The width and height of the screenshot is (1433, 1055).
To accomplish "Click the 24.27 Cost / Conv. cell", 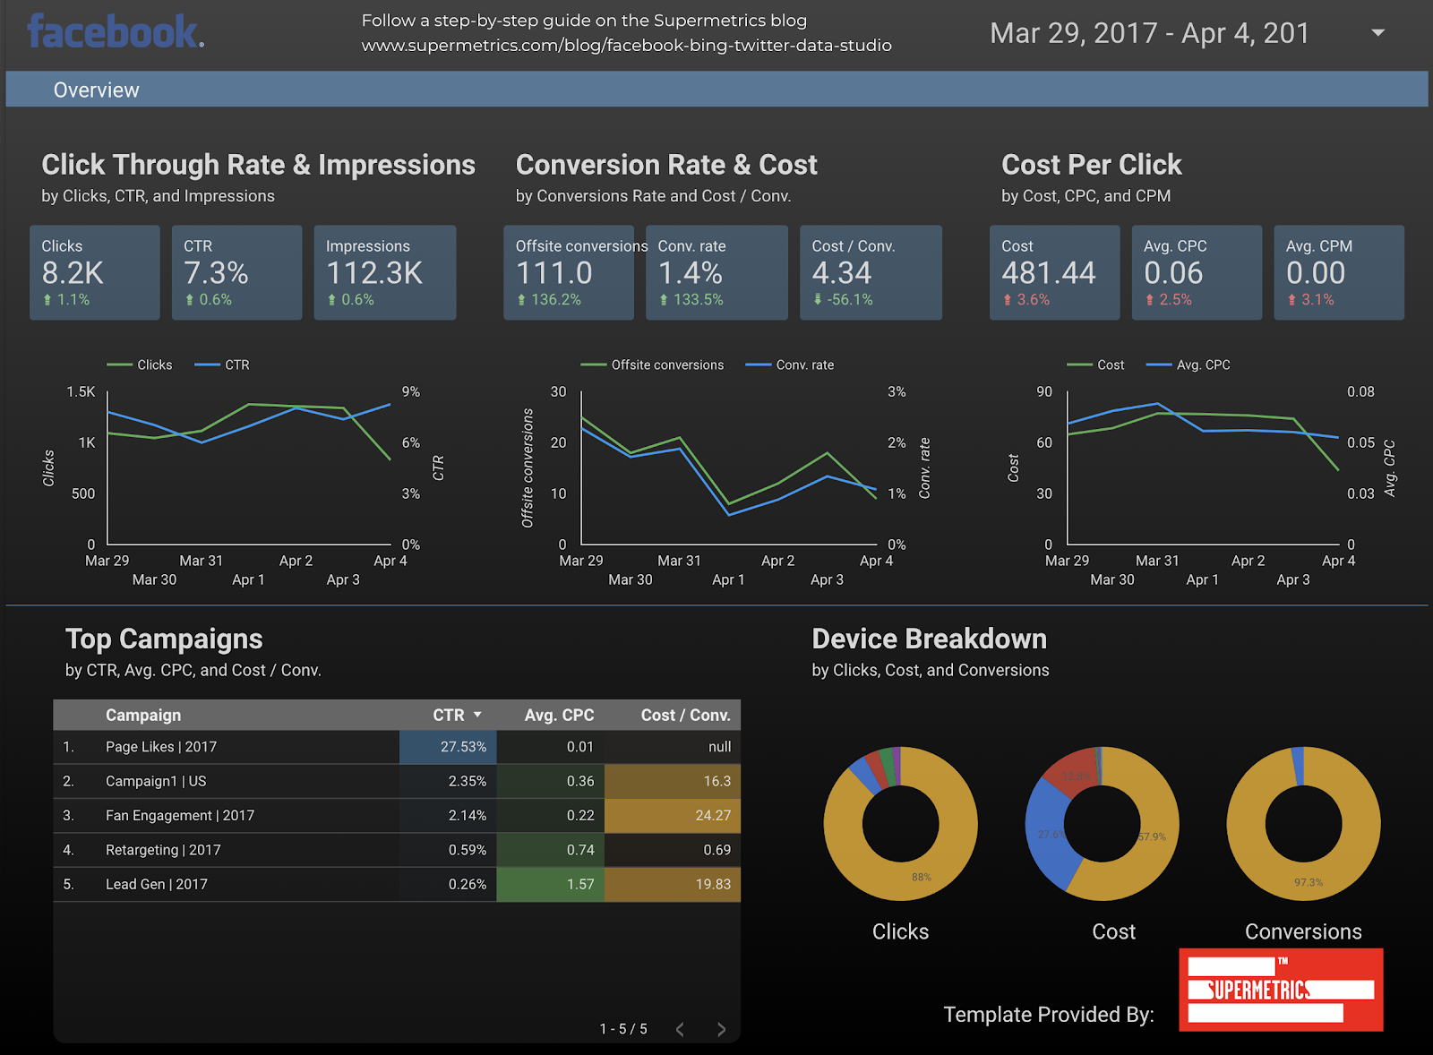I will 673,815.
